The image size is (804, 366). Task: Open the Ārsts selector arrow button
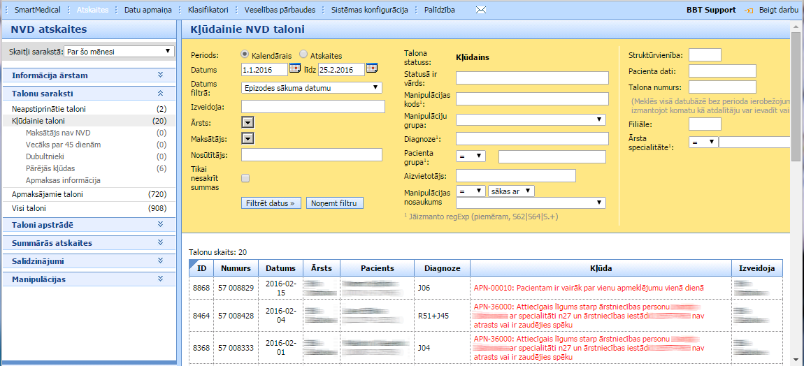point(247,122)
